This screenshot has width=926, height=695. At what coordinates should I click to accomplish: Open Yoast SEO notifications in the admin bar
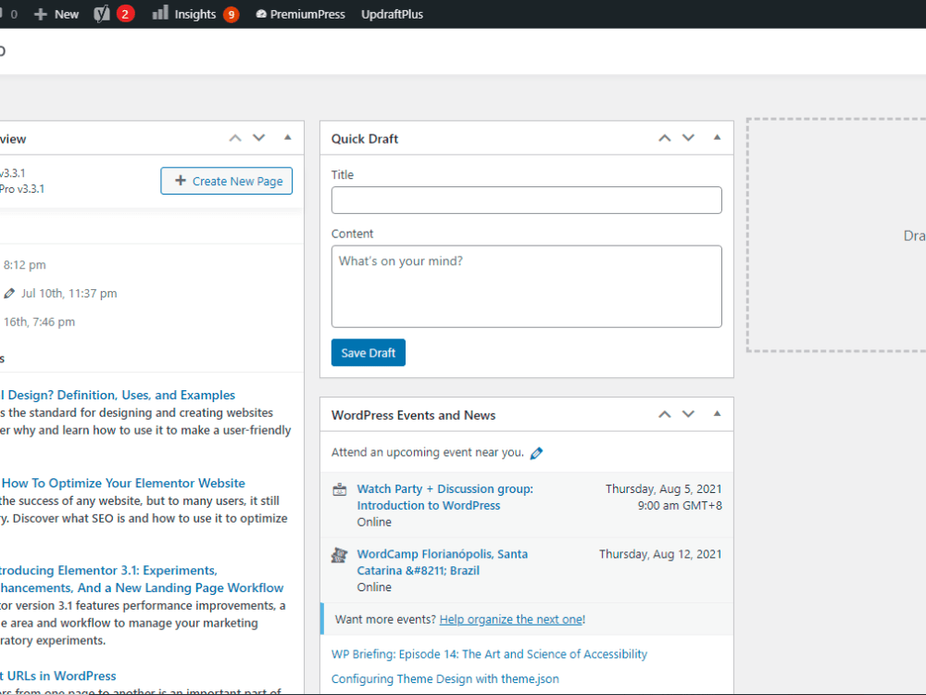click(x=114, y=14)
